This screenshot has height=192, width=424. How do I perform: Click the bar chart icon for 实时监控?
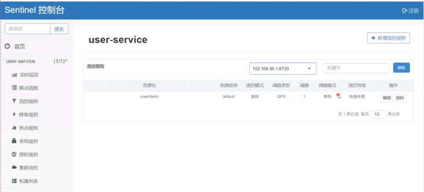[14, 75]
